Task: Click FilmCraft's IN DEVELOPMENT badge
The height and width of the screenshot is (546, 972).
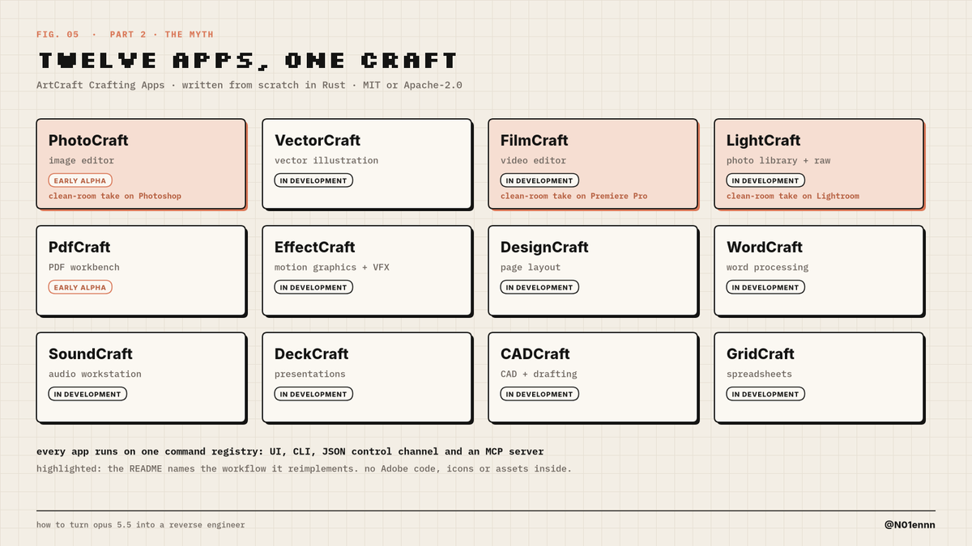Action: tap(539, 180)
